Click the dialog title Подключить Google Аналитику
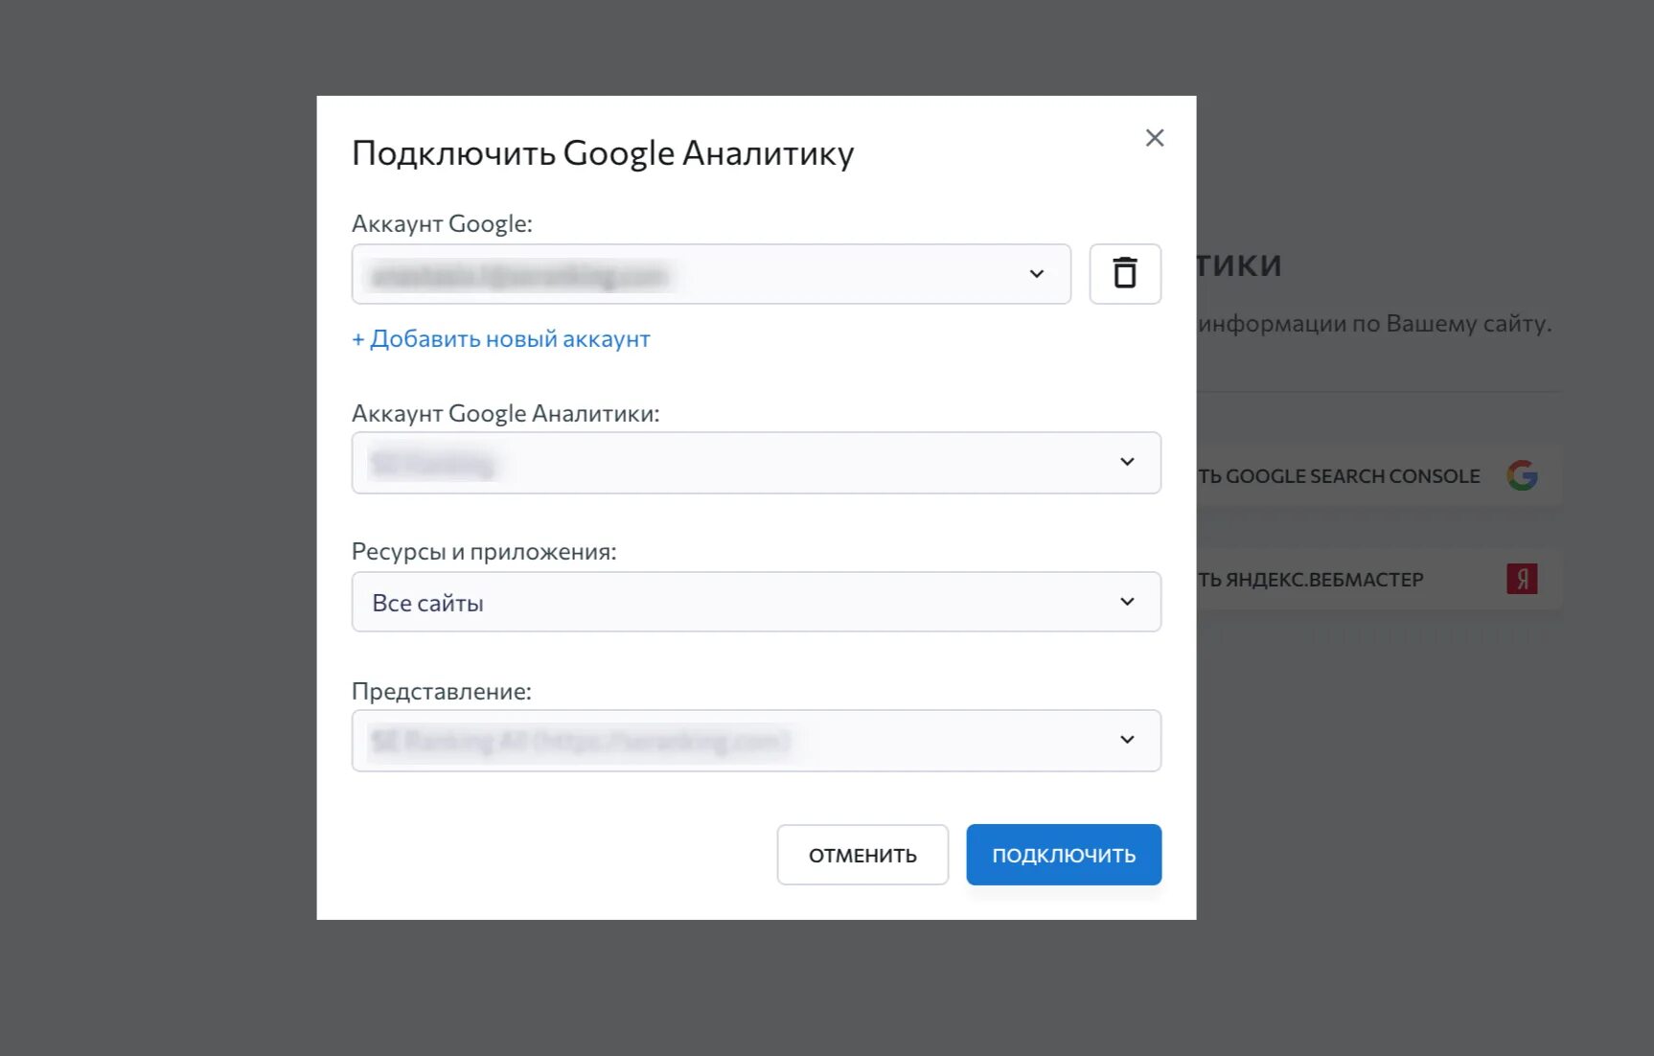This screenshot has width=1654, height=1056. pyautogui.click(x=603, y=151)
